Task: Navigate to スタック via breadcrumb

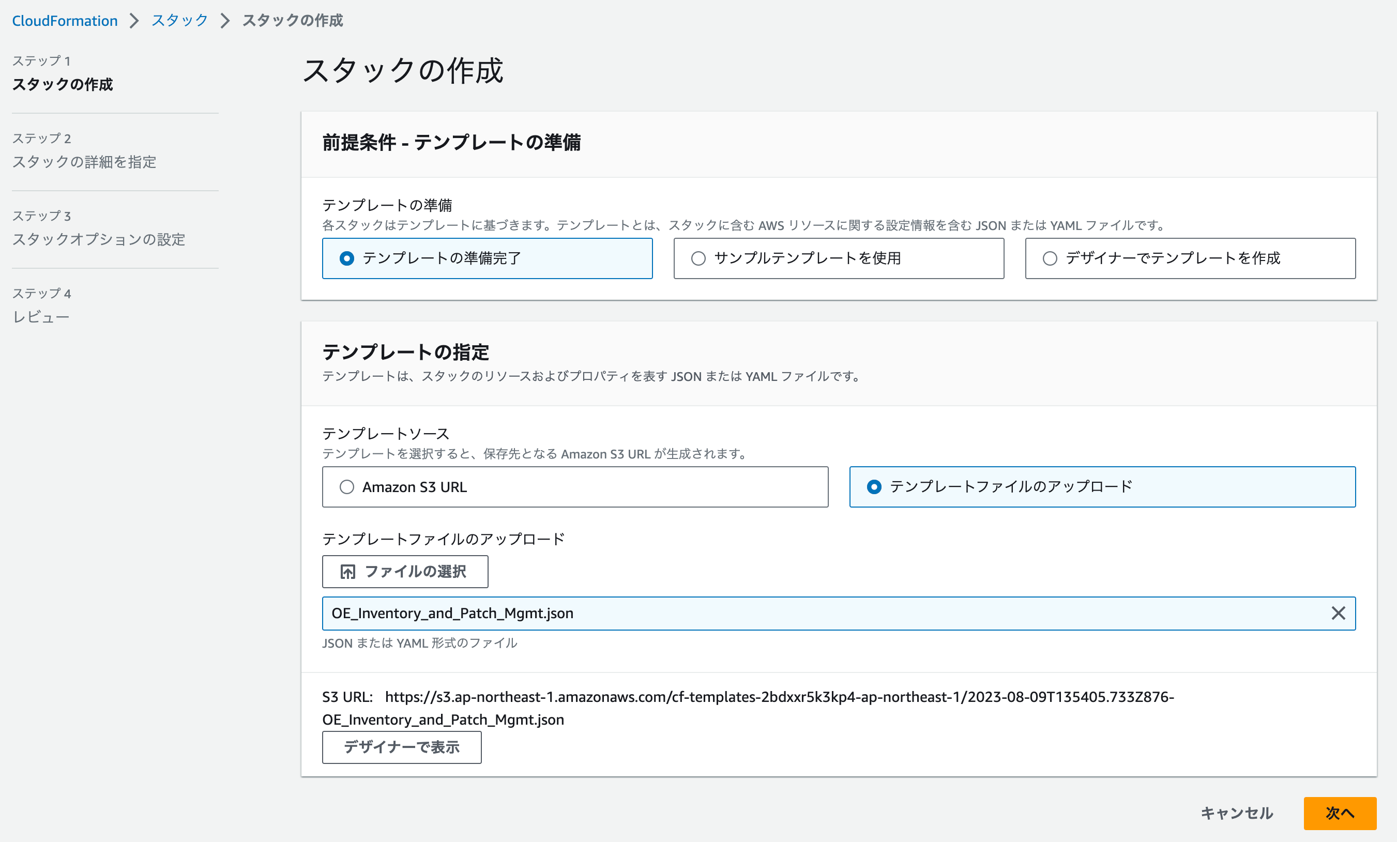Action: click(178, 20)
